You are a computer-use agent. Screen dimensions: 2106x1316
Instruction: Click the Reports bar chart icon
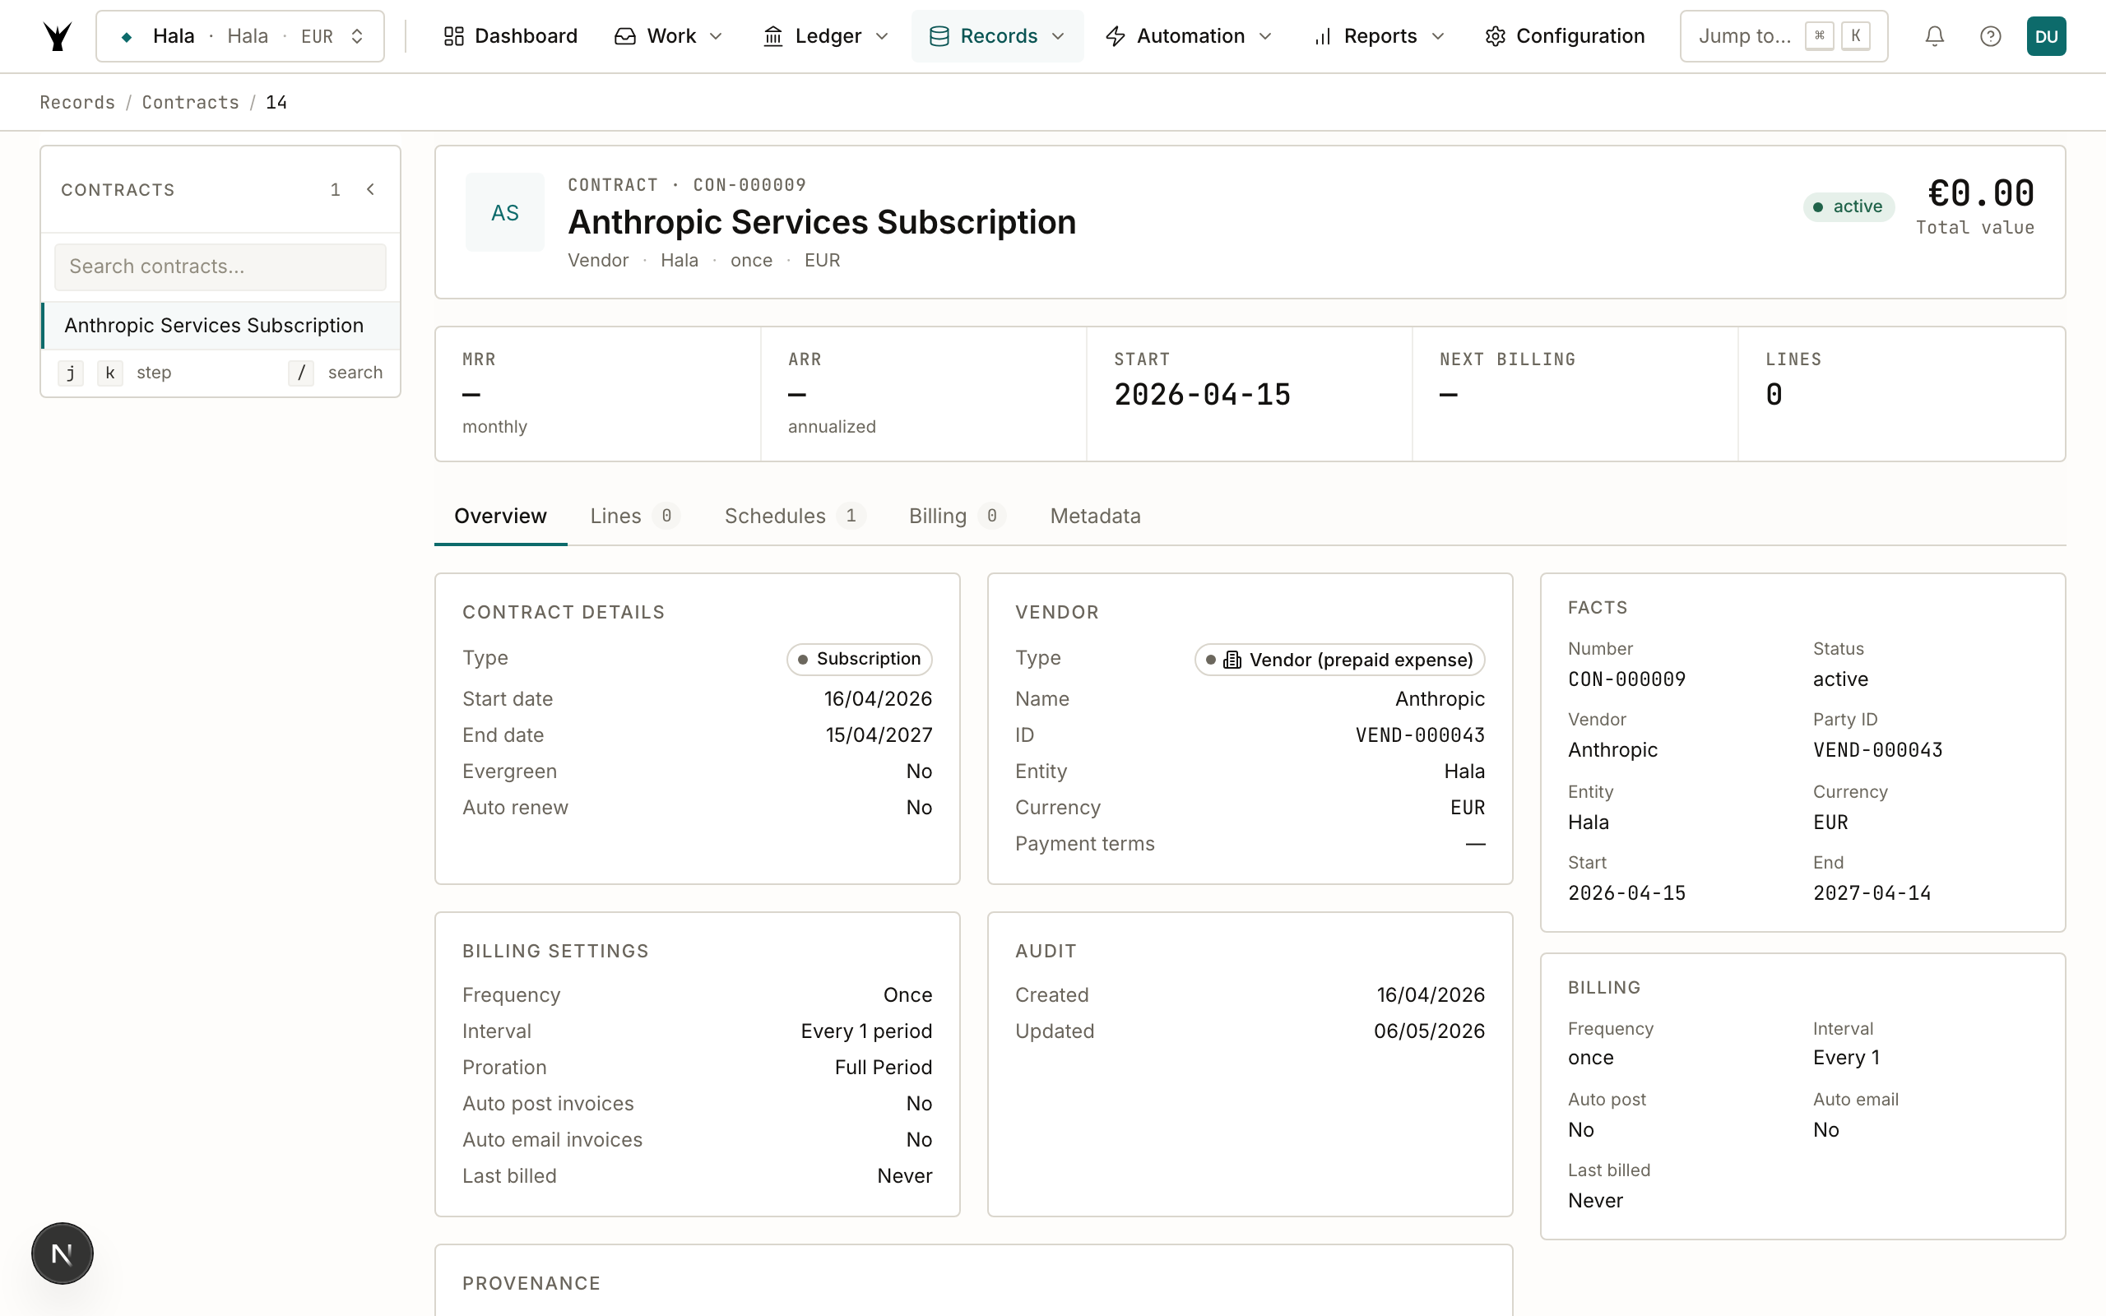pyautogui.click(x=1323, y=35)
